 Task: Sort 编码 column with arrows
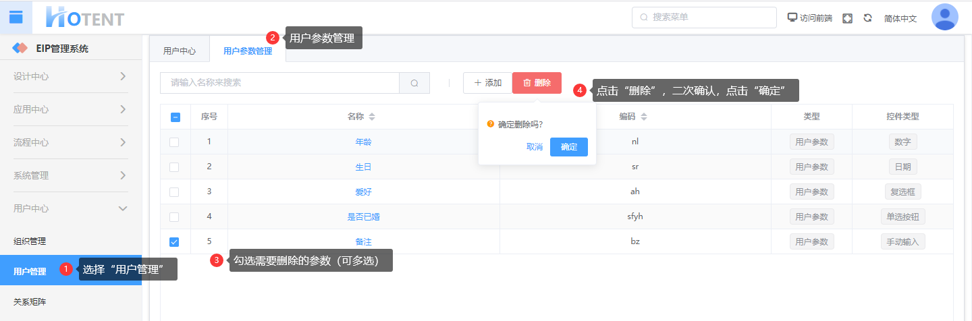[644, 117]
